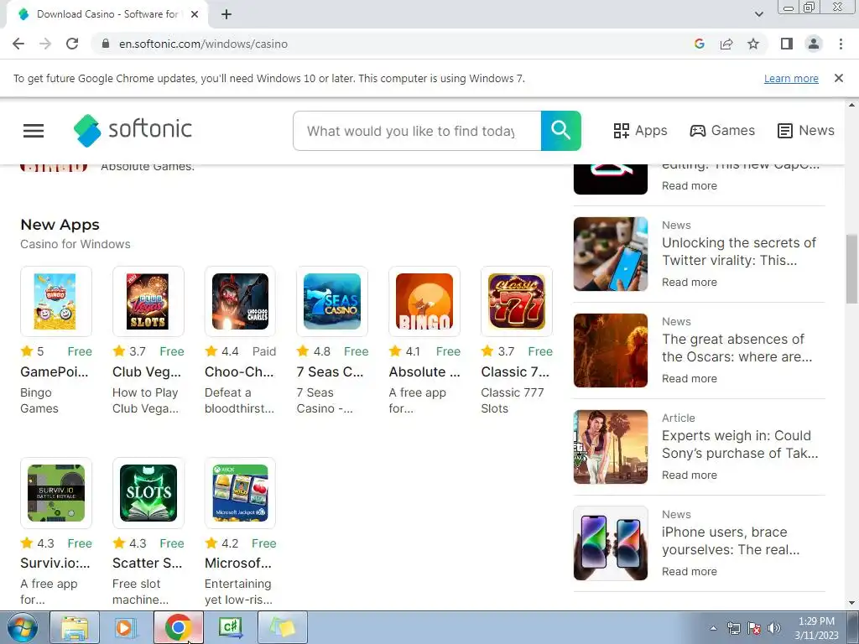Click the scrollbar down arrow

pyautogui.click(x=852, y=604)
